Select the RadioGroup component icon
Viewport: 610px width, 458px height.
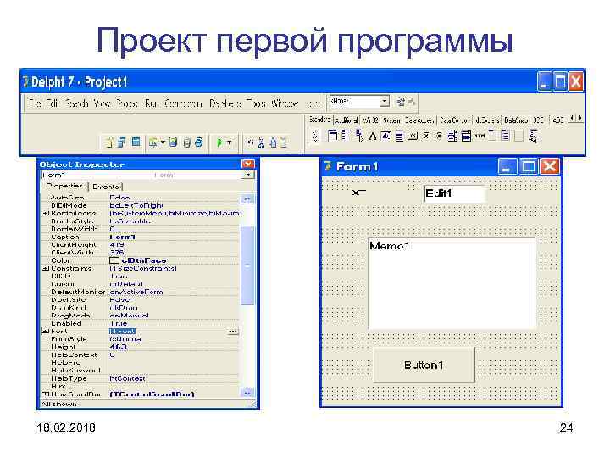pos(506,136)
